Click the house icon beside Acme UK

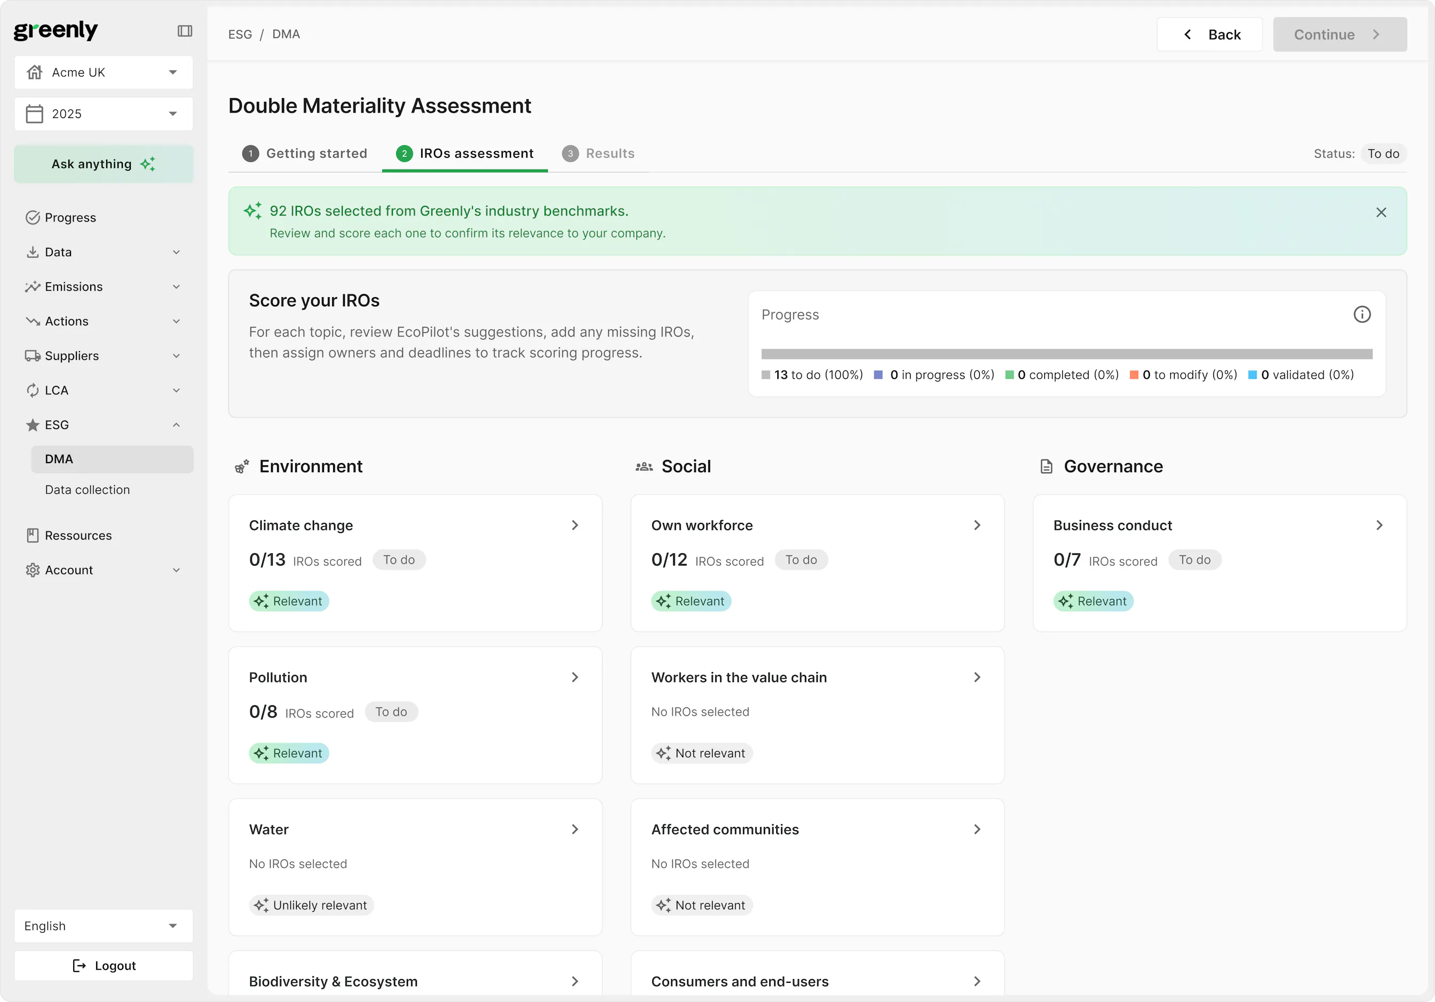click(x=34, y=73)
